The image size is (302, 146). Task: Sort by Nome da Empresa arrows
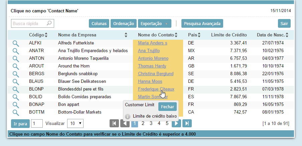point(126,35)
